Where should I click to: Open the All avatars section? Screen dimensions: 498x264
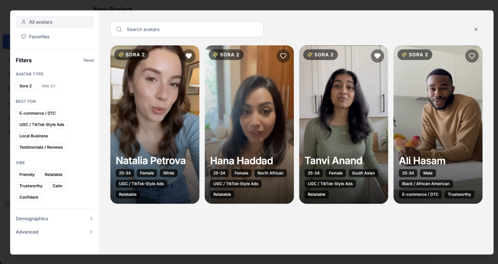point(55,22)
